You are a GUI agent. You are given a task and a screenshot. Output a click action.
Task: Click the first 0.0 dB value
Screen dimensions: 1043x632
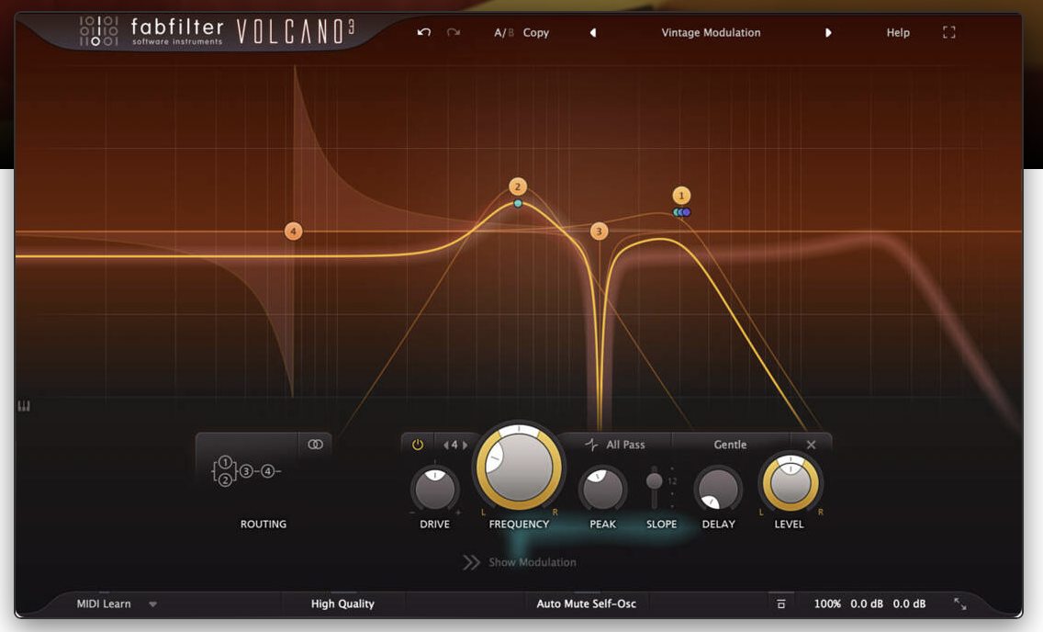point(867,604)
